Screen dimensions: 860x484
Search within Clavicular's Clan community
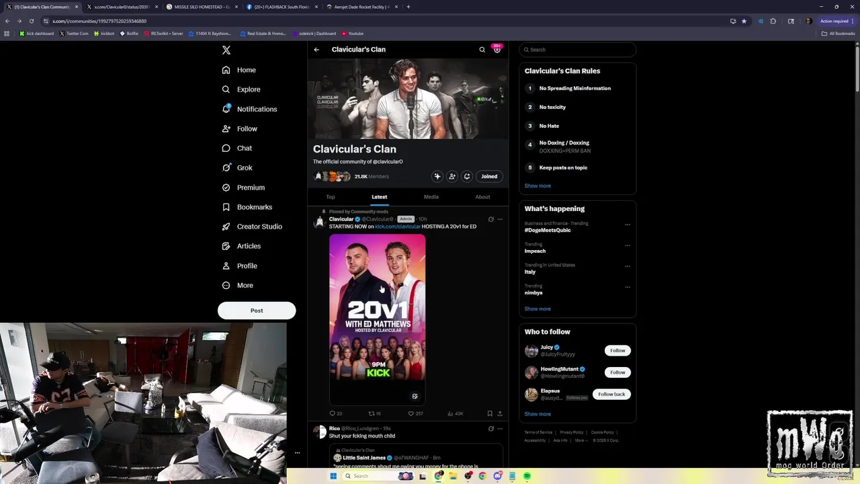point(482,50)
